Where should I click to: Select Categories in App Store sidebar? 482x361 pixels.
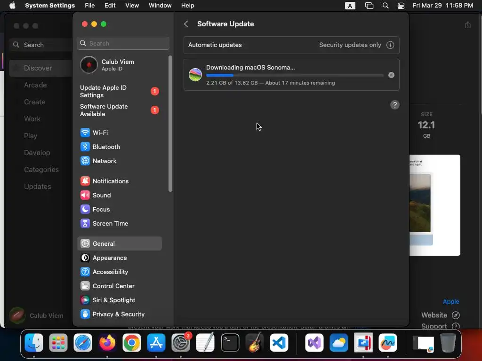tap(41, 169)
